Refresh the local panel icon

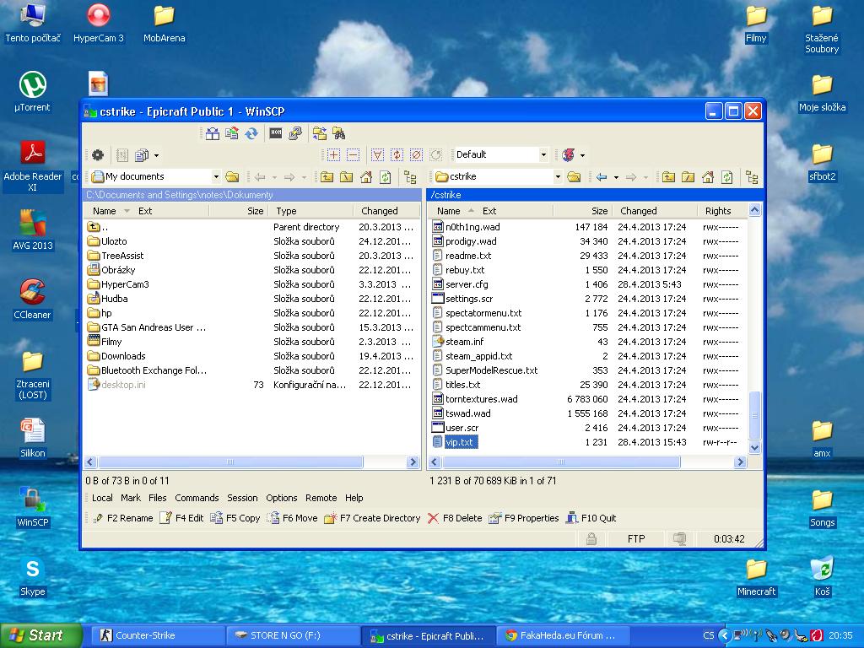(x=386, y=177)
